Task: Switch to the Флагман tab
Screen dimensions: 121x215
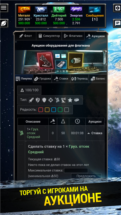Action: point(73,36)
